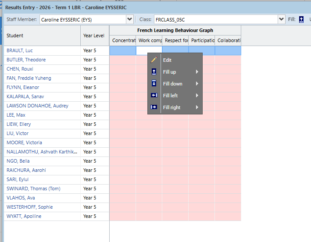311x242 pixels.
Task: Open student BRAULT, Luc link
Action: 20,50
